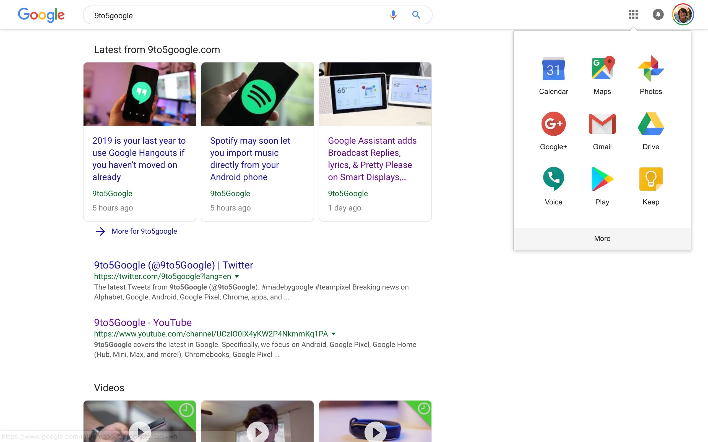Image resolution: width=708 pixels, height=442 pixels.
Task: Open the Spotify logo article thumbnail
Action: click(x=257, y=94)
